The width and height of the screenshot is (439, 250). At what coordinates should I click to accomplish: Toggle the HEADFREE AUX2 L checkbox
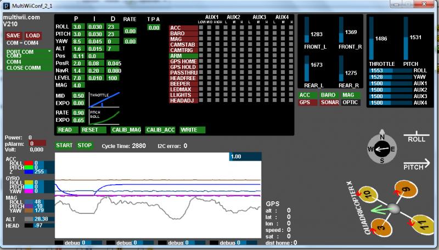(x=226, y=78)
